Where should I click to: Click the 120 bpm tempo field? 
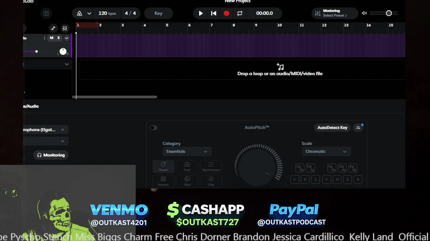click(107, 13)
